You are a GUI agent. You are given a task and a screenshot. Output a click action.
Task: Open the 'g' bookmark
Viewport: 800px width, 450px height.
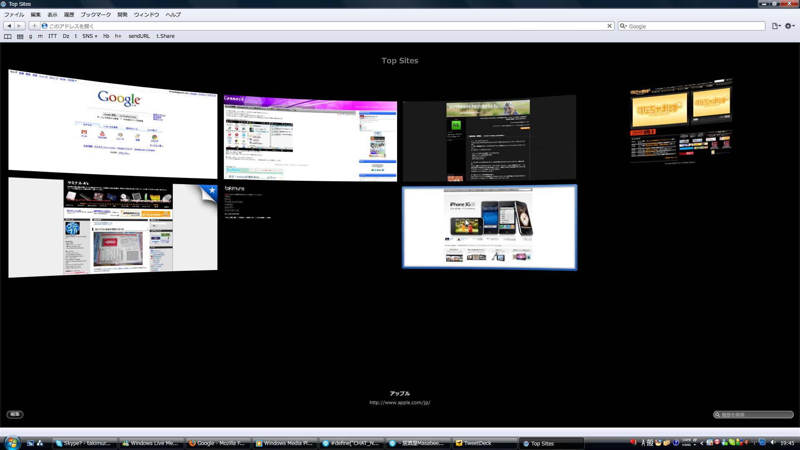coord(30,36)
